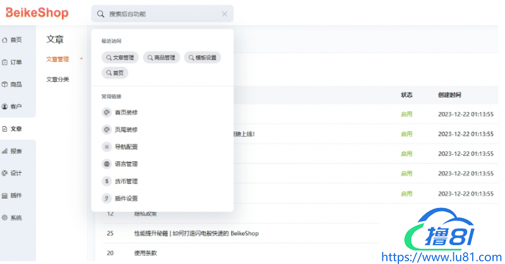The image size is (505, 264).
Task: Click the 语言管理 globe icon
Action: 106,164
